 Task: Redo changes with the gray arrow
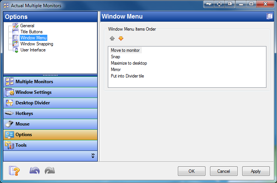[x=50, y=171]
